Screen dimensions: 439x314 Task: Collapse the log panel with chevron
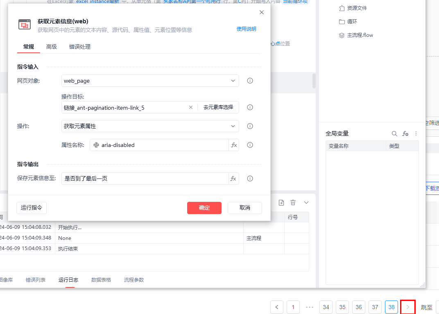coord(306,203)
